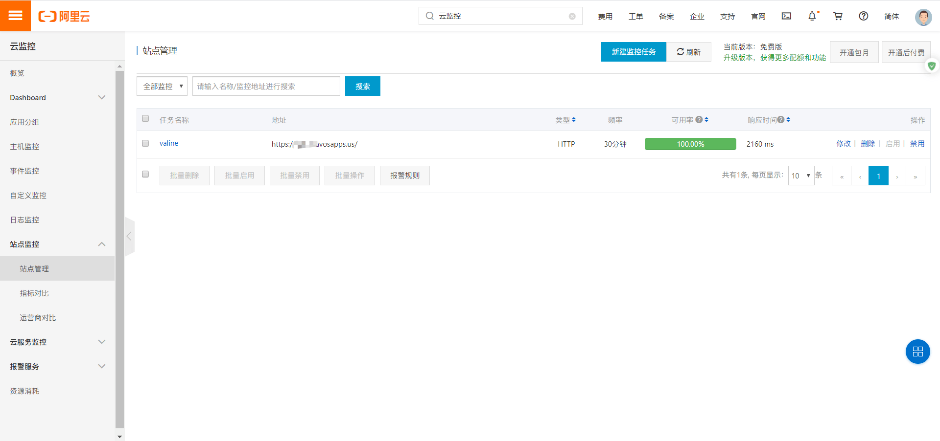The width and height of the screenshot is (940, 441).
Task: Click the help question mark icon
Action: point(863,16)
